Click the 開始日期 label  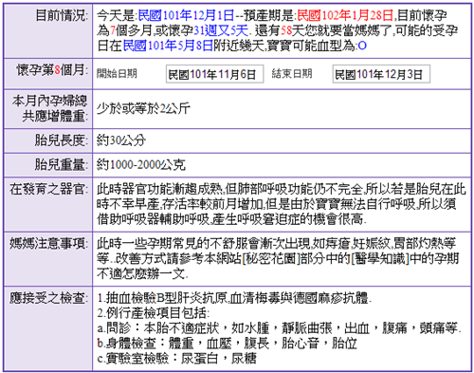[x=117, y=74]
